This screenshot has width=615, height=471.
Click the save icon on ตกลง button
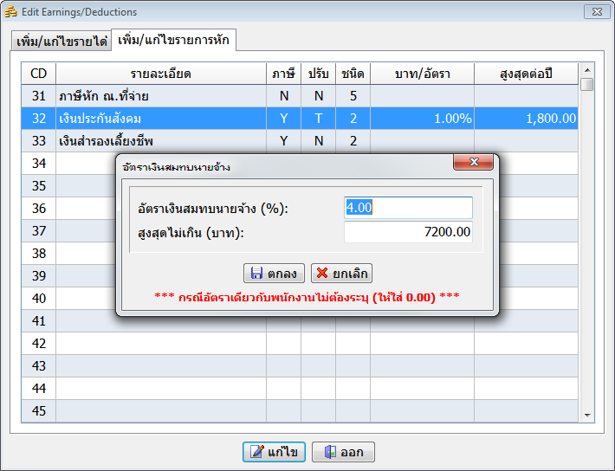tap(256, 274)
